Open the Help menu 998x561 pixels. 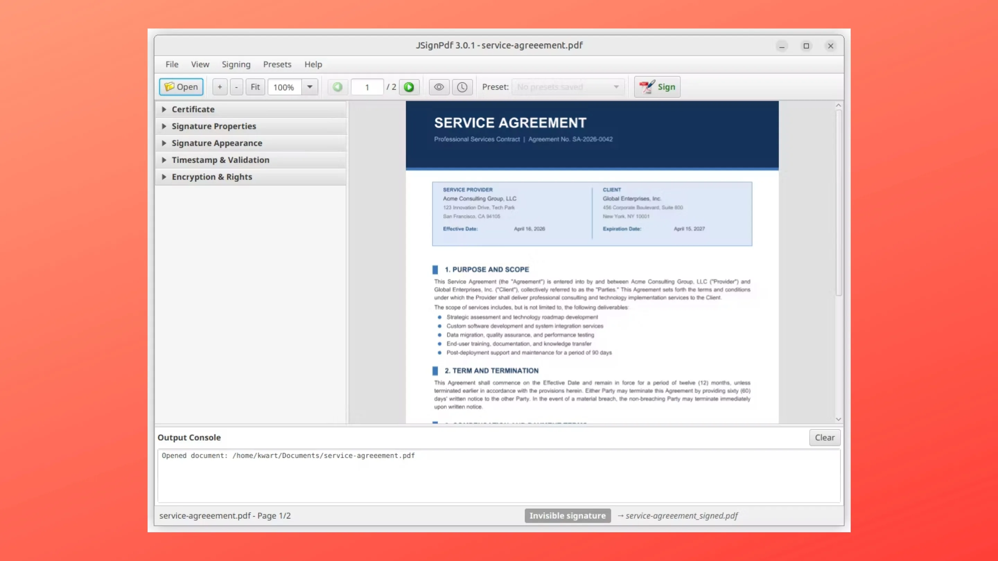(313, 64)
